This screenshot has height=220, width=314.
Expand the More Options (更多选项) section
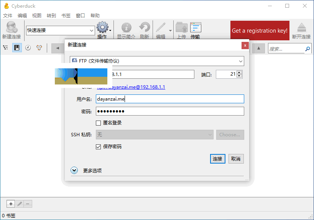point(74,170)
